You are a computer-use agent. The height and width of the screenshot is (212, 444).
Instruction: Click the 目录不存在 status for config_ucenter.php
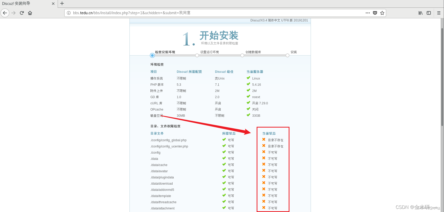point(276,146)
